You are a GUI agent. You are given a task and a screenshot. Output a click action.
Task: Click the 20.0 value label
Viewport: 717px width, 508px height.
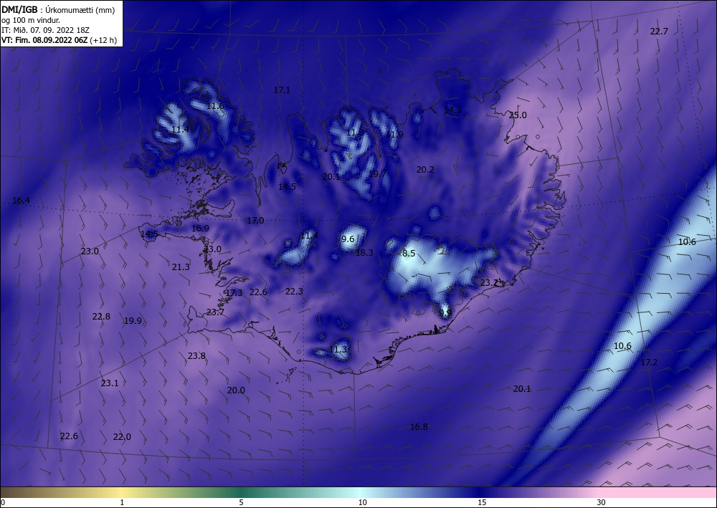[x=236, y=390]
